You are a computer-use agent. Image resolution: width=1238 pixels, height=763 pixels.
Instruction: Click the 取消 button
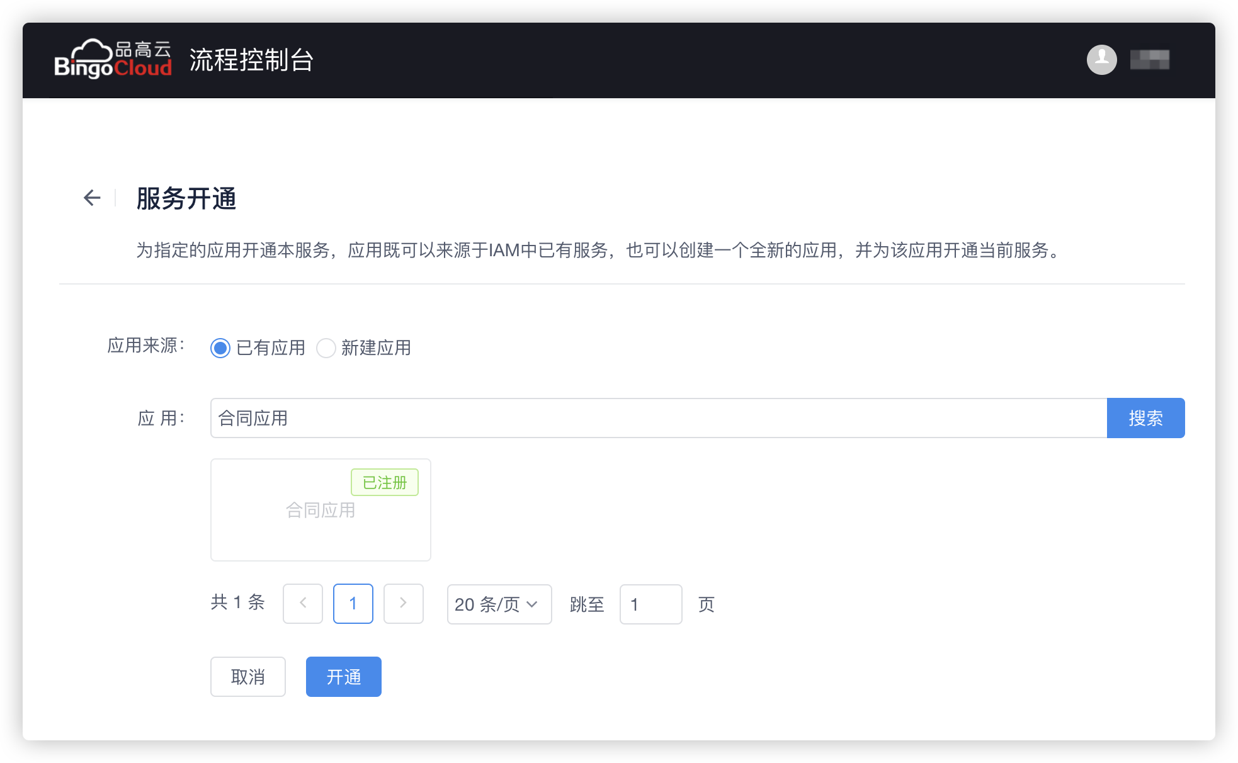tap(248, 677)
